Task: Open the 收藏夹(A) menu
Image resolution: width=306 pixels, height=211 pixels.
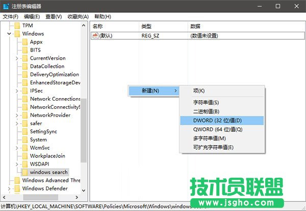Action: pos(78,16)
